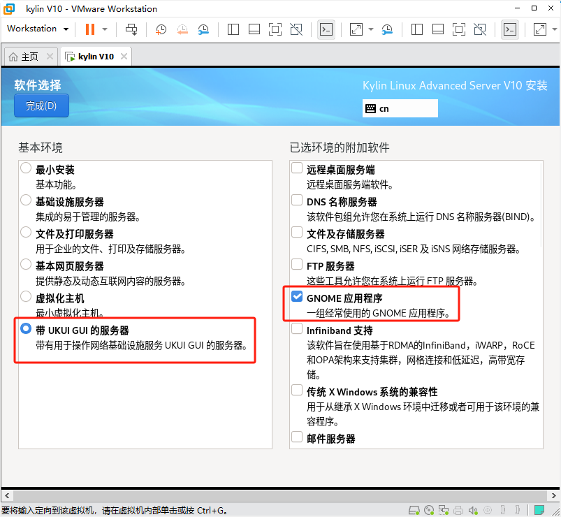Screen dimensions: 561x517
Task: Click the home icon on the 主页 tab
Action: point(13,57)
